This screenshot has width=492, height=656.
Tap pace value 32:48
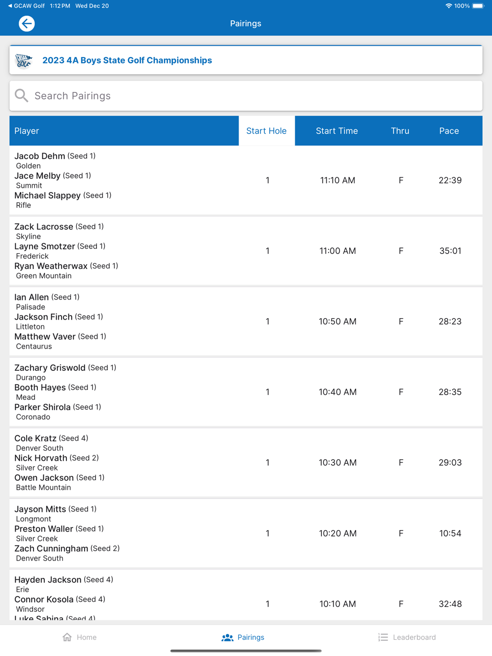450,604
